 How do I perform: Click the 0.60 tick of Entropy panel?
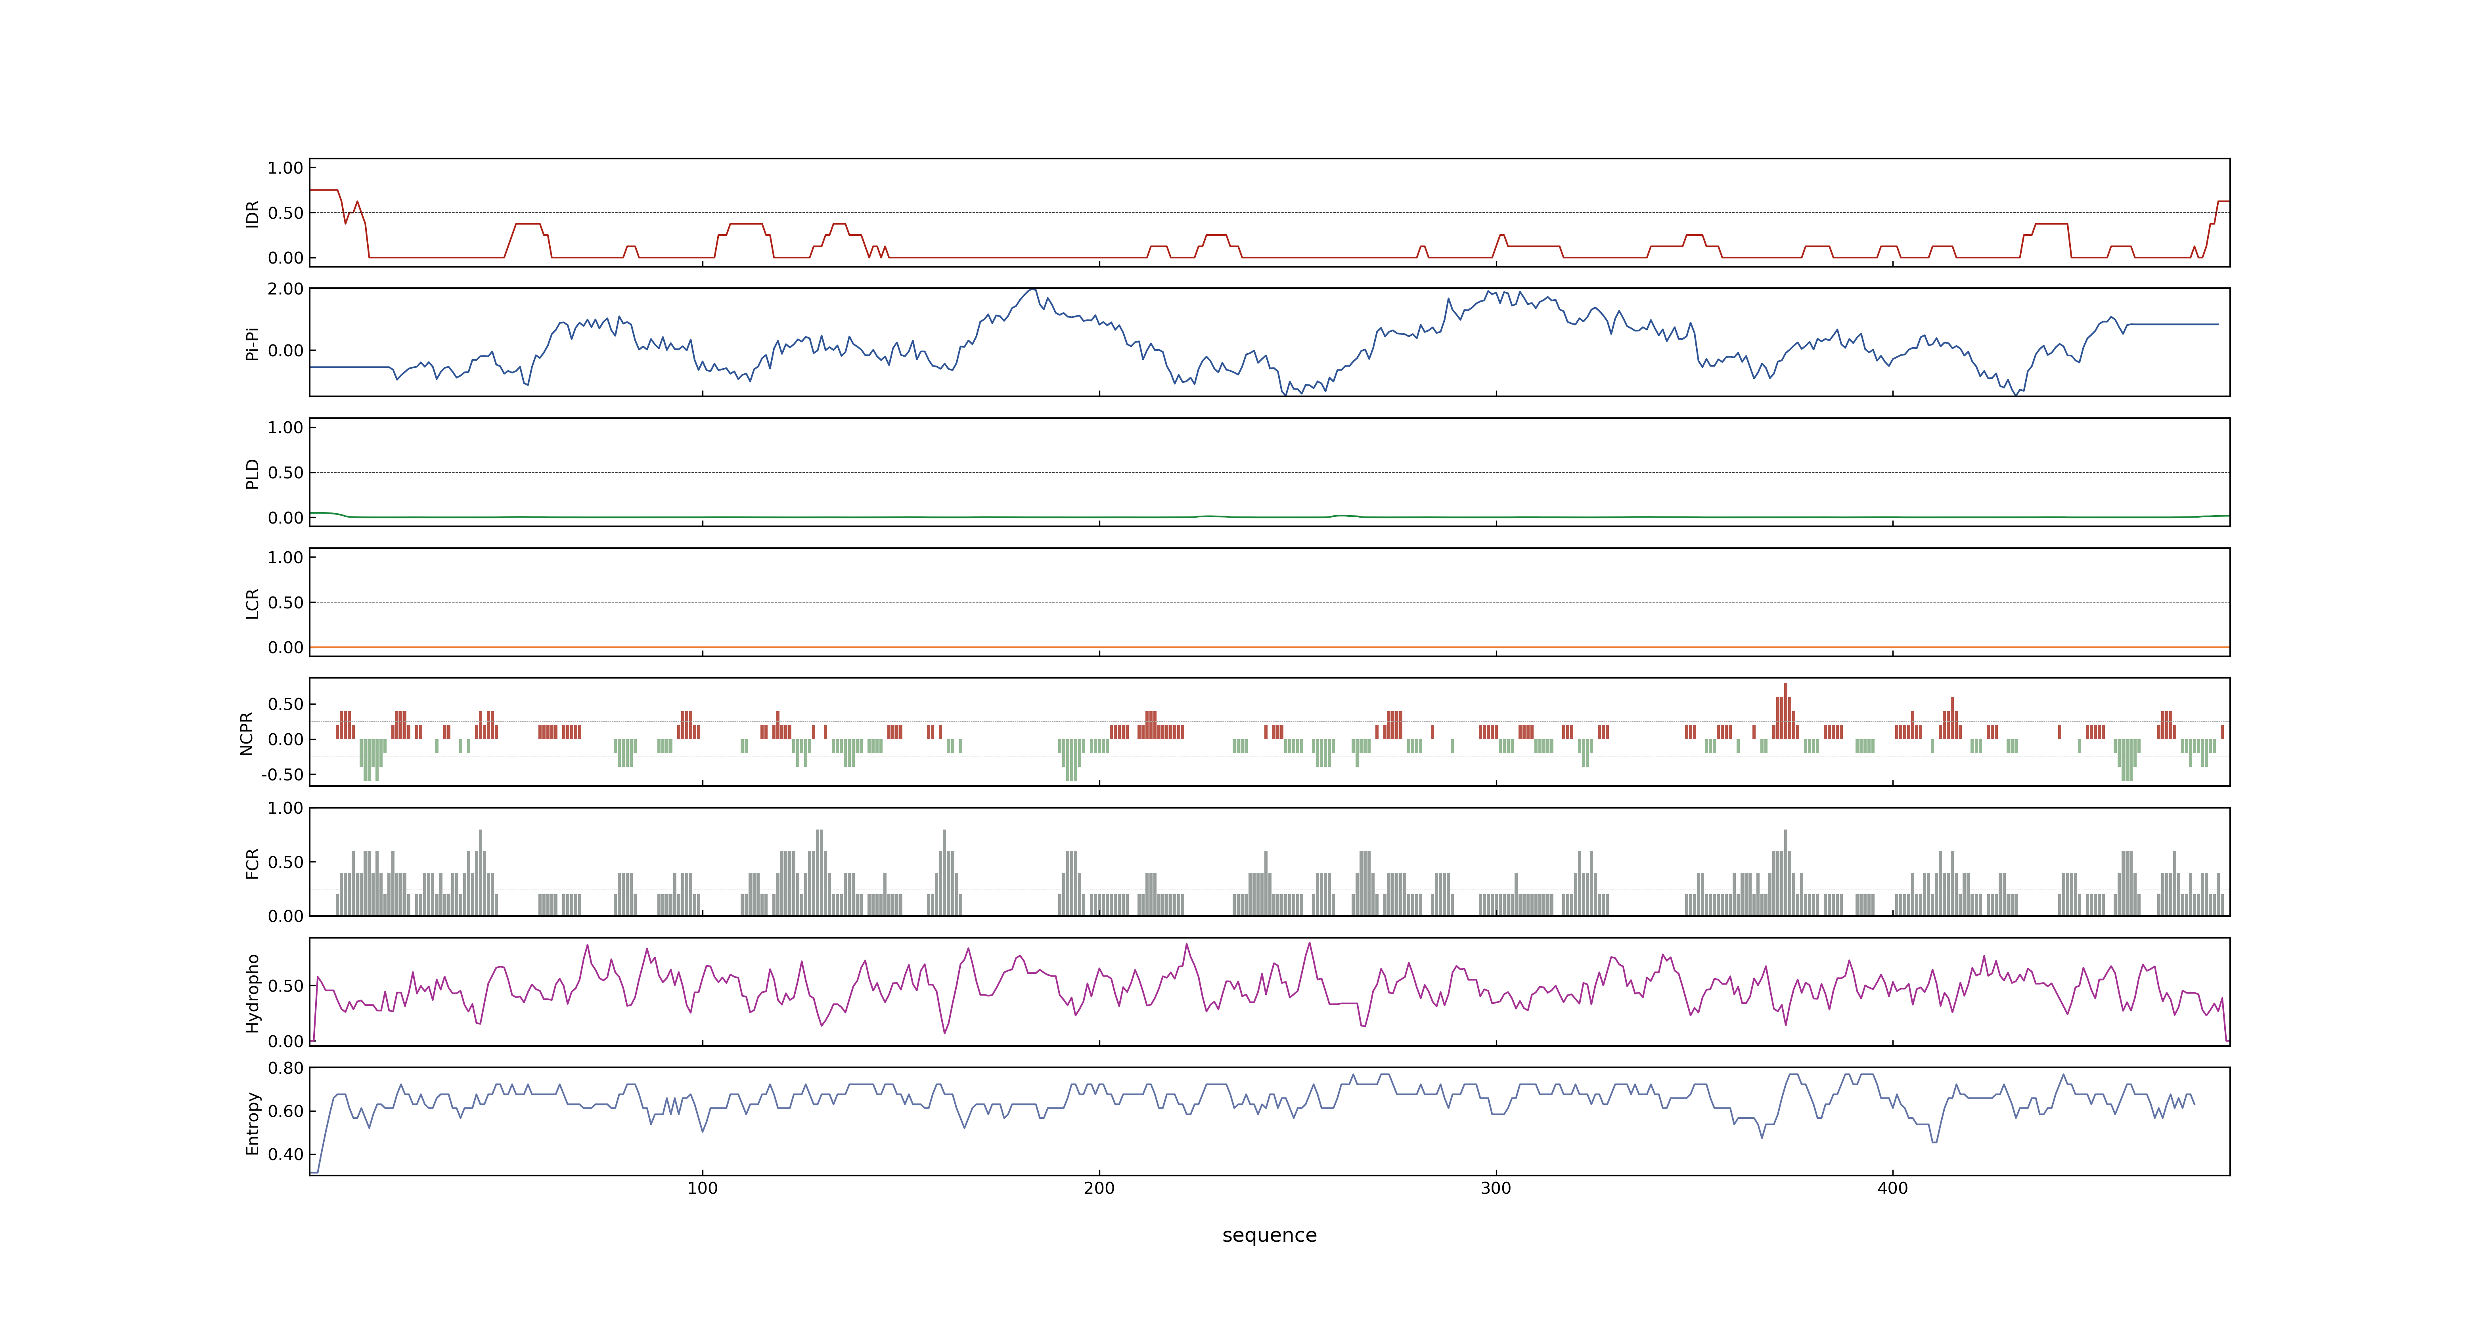(286, 1111)
